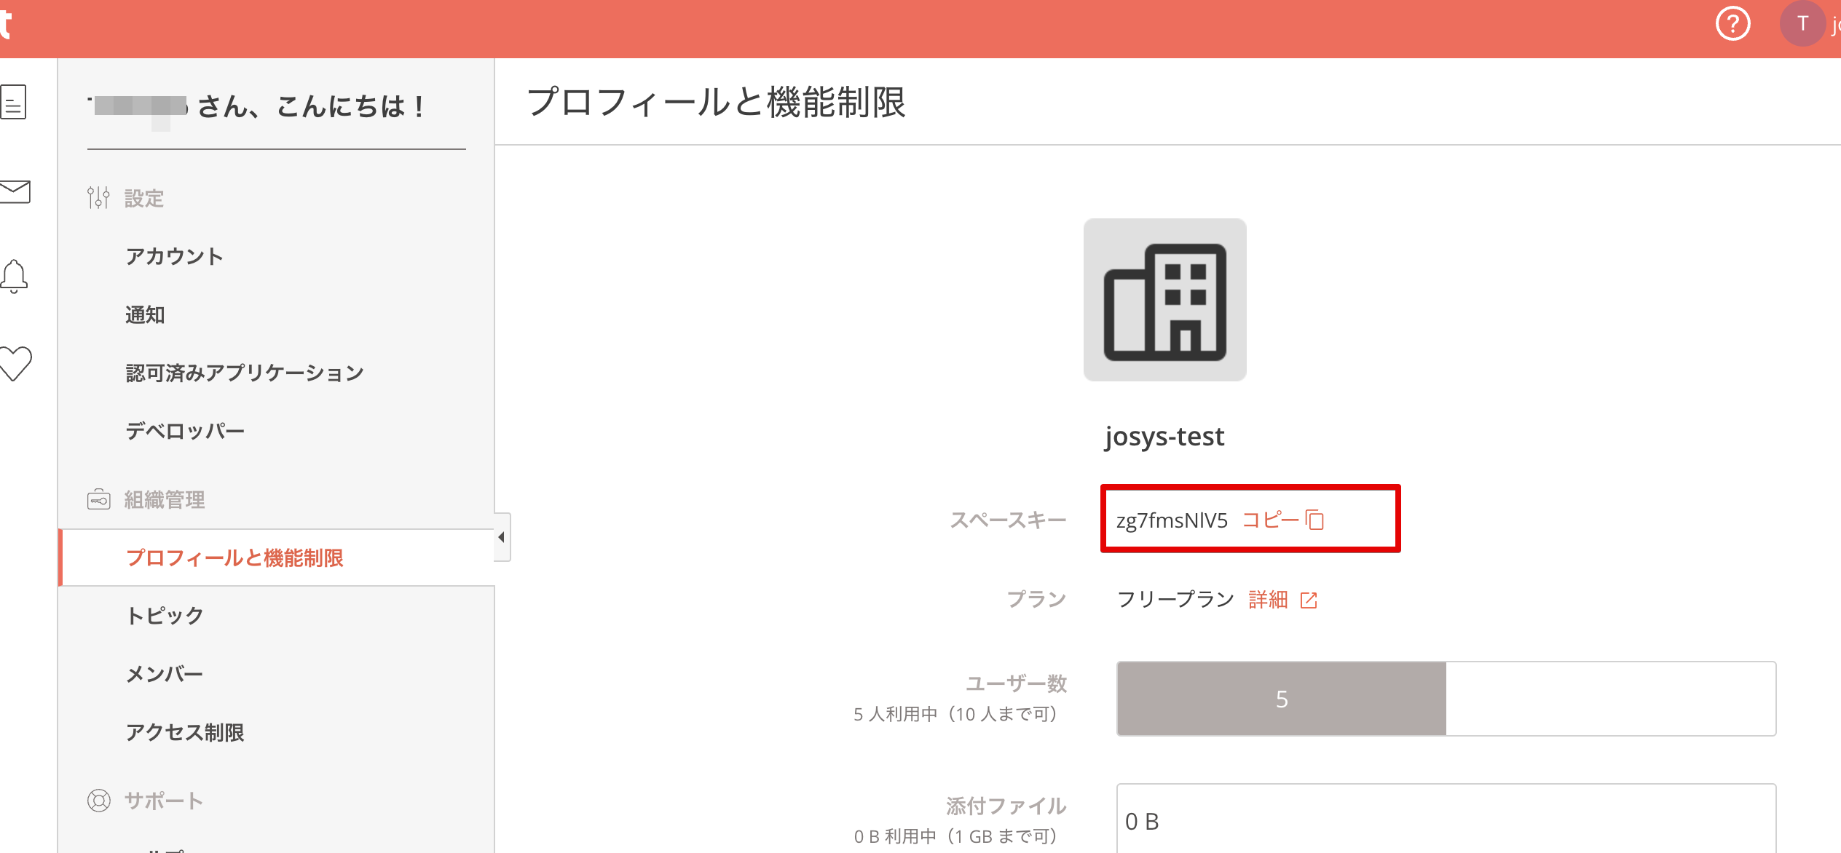Open トピック under organization management
This screenshot has width=1841, height=853.
pos(165,616)
